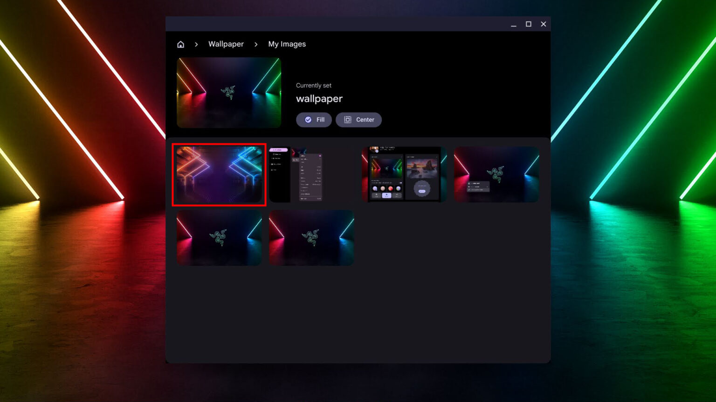The width and height of the screenshot is (716, 402).
Task: Click the minimize icon on the wallpaper window
Action: click(513, 24)
